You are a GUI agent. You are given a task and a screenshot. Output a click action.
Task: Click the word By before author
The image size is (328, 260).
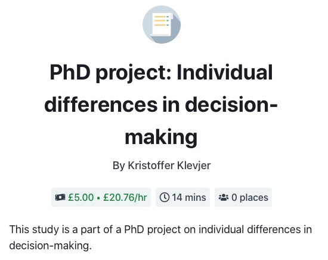(119, 166)
